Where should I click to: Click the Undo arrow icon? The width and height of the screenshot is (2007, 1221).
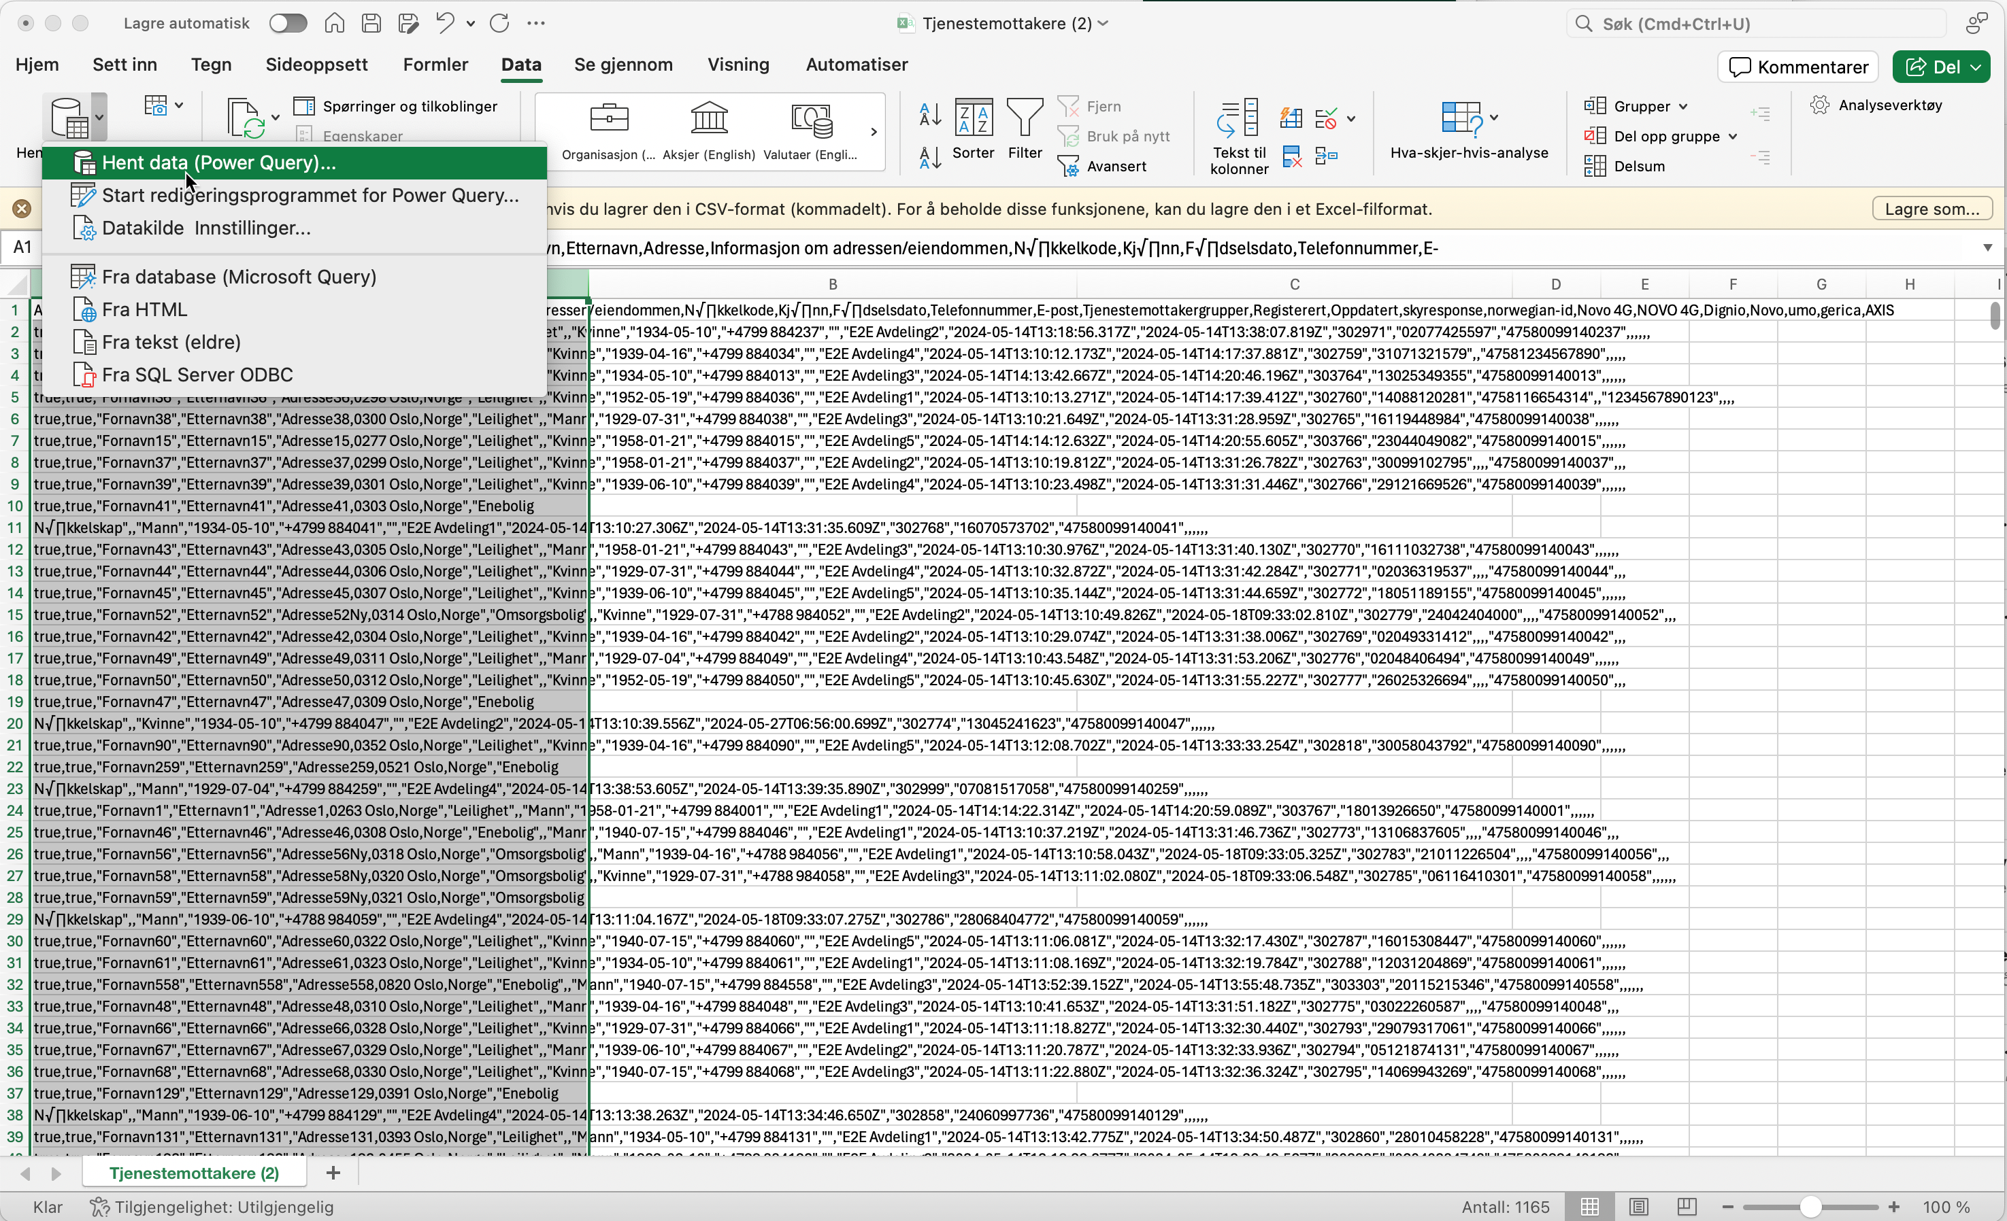point(445,24)
